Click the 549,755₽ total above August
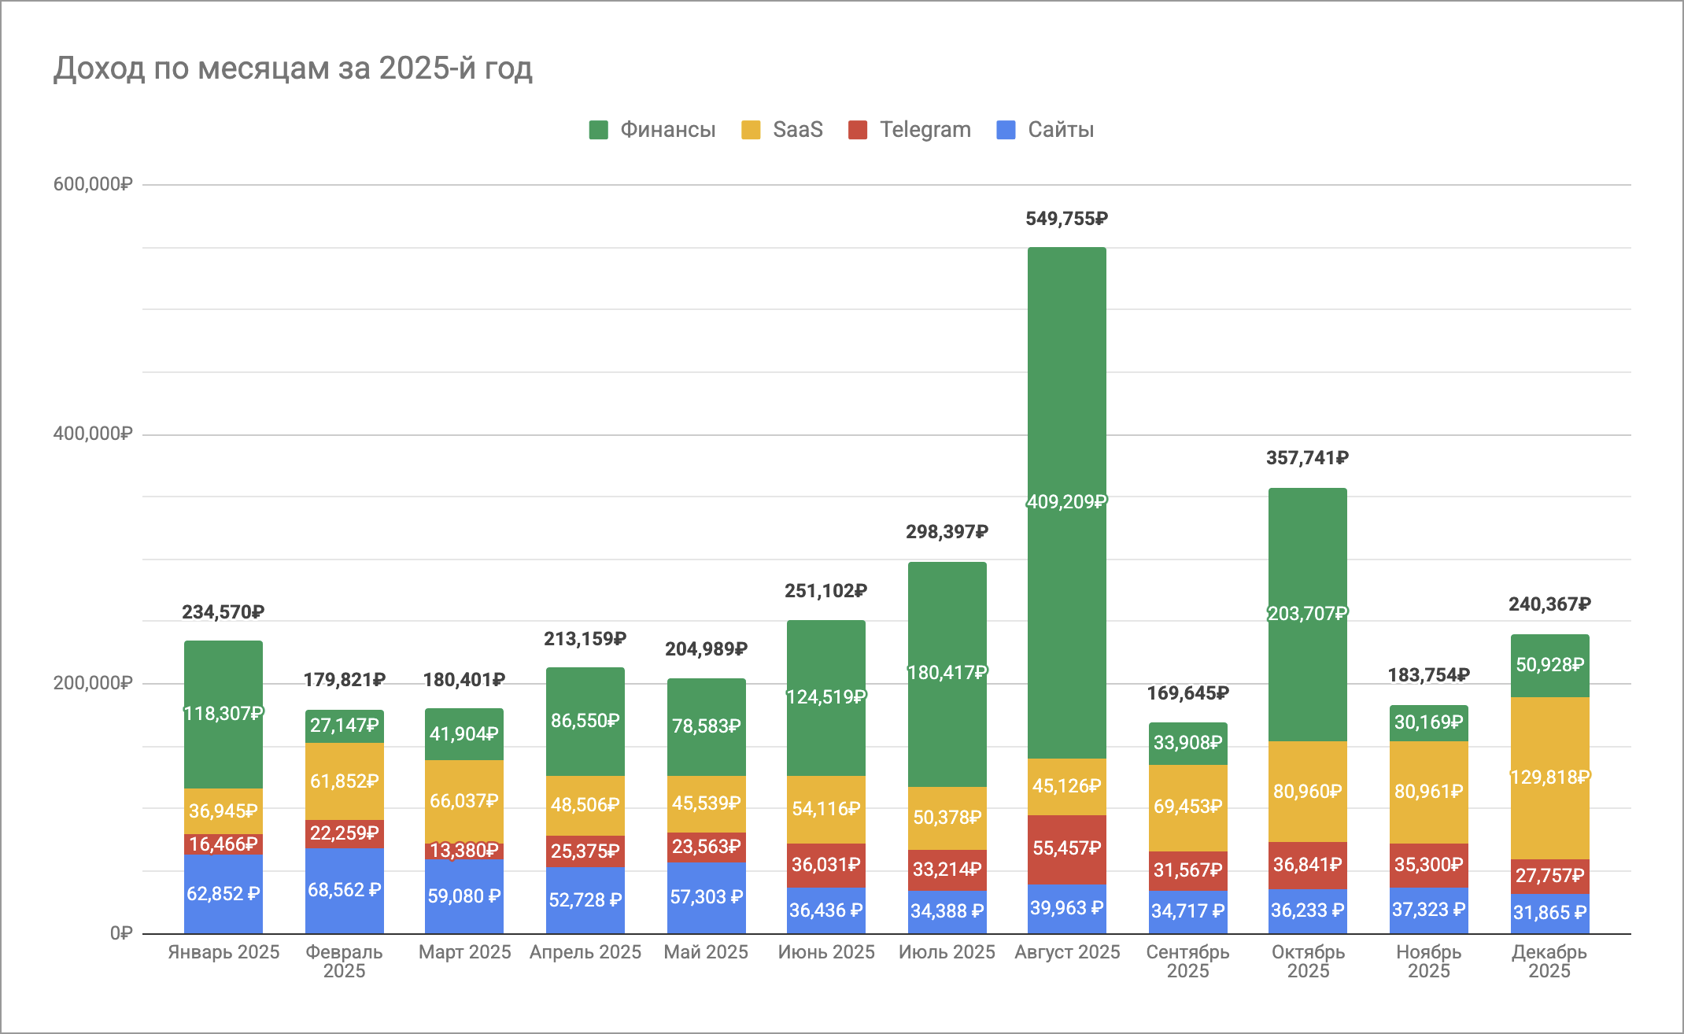The image size is (1684, 1034). [x=1066, y=219]
